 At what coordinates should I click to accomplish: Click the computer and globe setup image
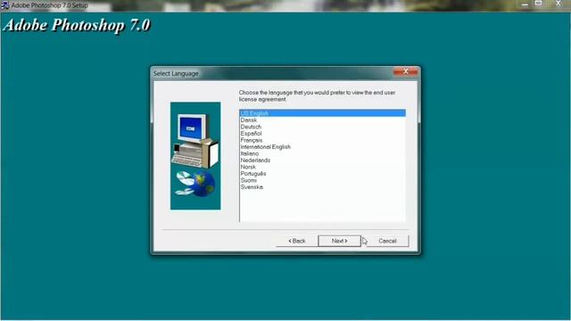(195, 156)
